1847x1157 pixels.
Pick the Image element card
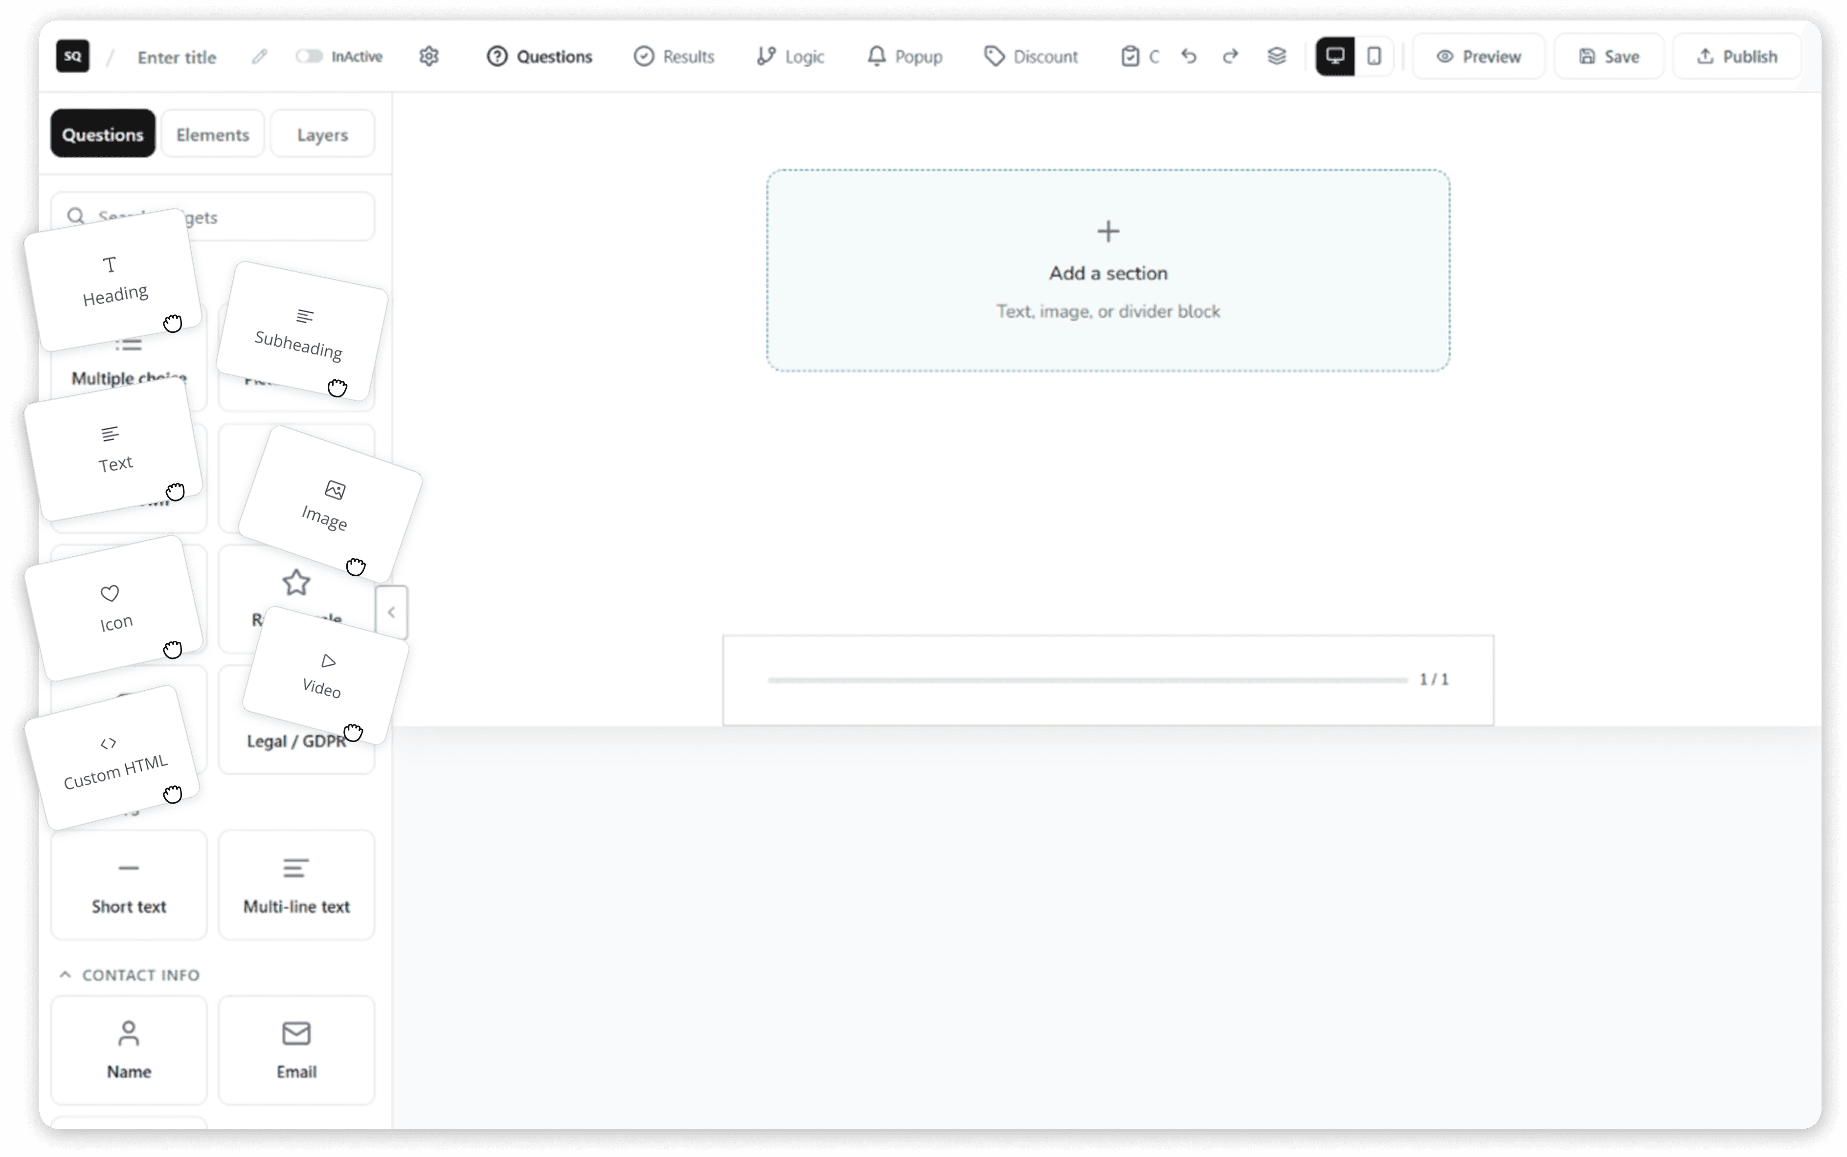click(330, 504)
